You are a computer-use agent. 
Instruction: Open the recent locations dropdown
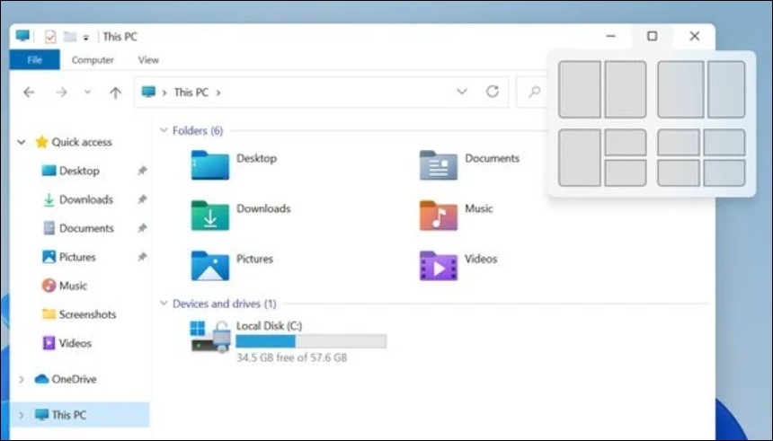pos(87,93)
